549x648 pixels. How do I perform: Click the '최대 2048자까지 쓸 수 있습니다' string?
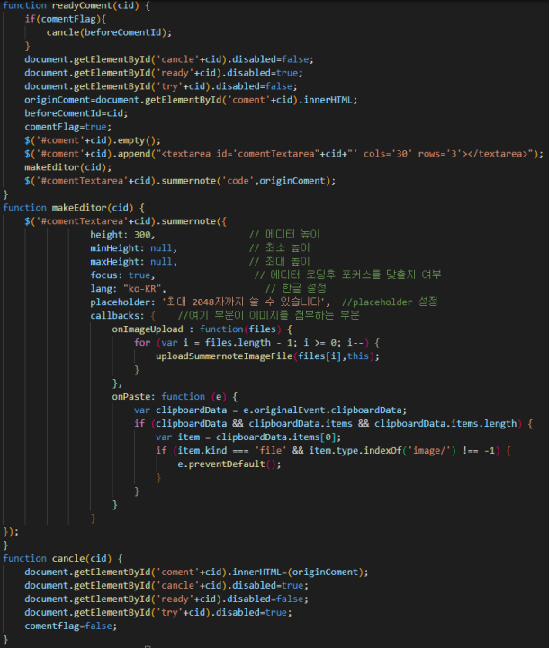click(x=243, y=302)
